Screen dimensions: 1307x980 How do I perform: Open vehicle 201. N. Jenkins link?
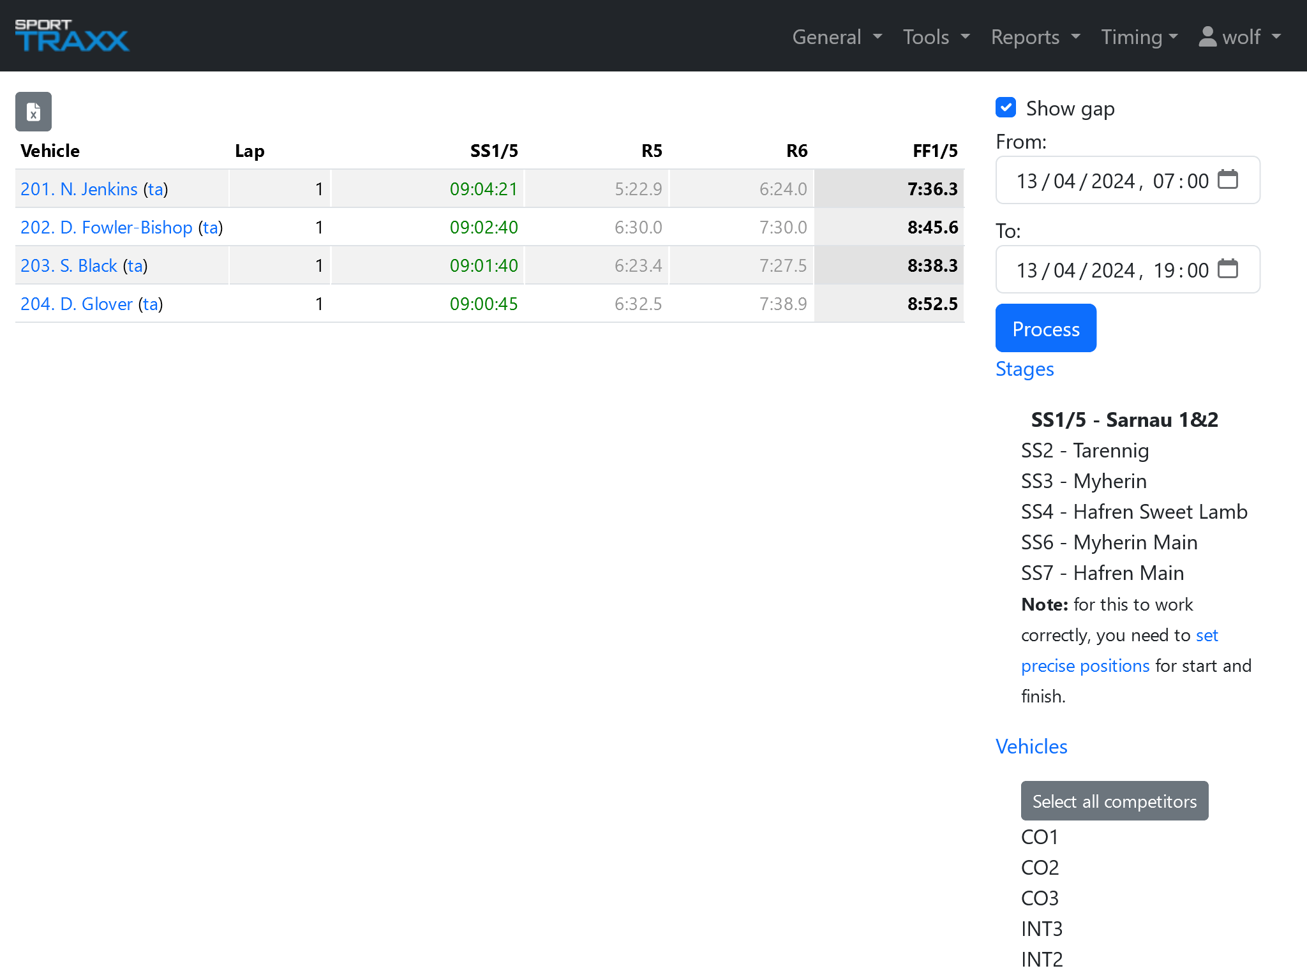pos(79,189)
